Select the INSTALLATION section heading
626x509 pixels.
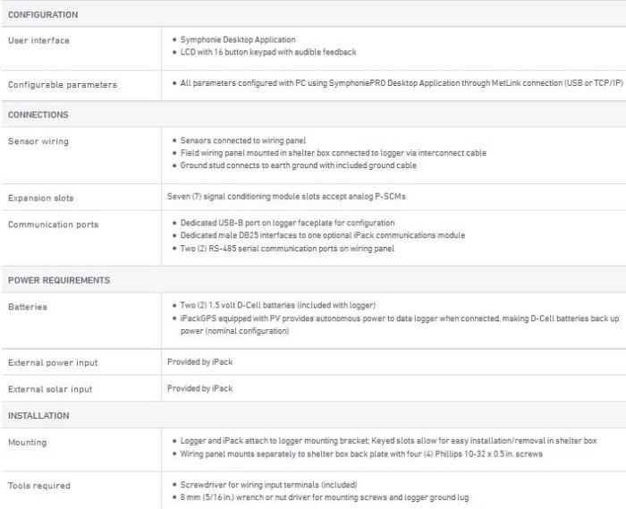coord(38,416)
